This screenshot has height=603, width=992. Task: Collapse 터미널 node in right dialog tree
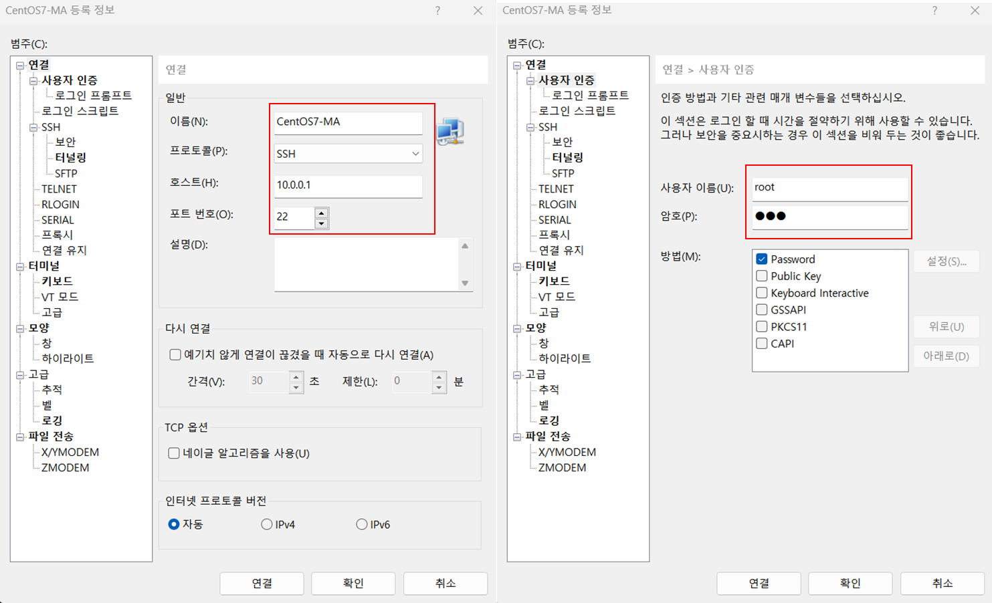(x=517, y=266)
